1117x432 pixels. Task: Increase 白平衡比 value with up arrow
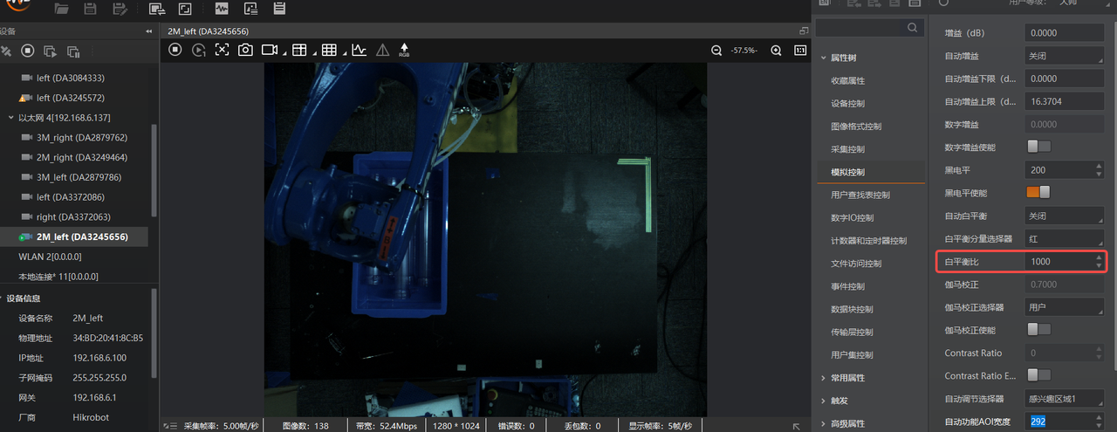tap(1098, 257)
